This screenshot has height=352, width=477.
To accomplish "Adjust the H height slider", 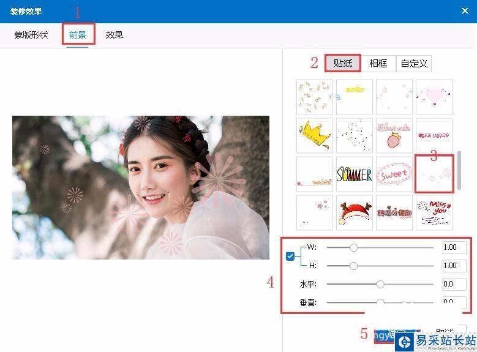I will point(380,266).
